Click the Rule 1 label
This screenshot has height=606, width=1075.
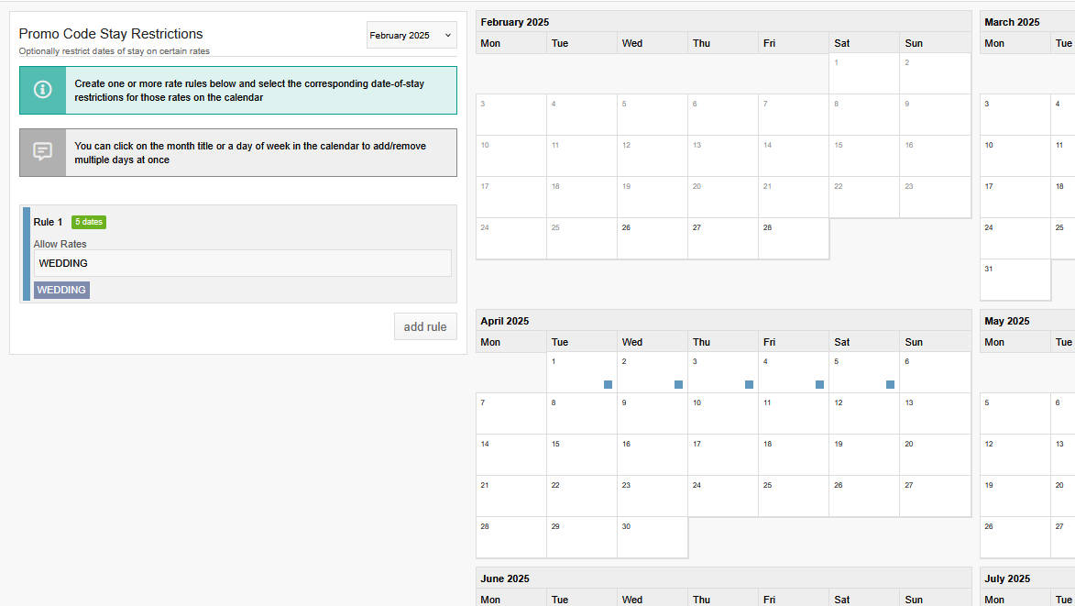pyautogui.click(x=48, y=222)
